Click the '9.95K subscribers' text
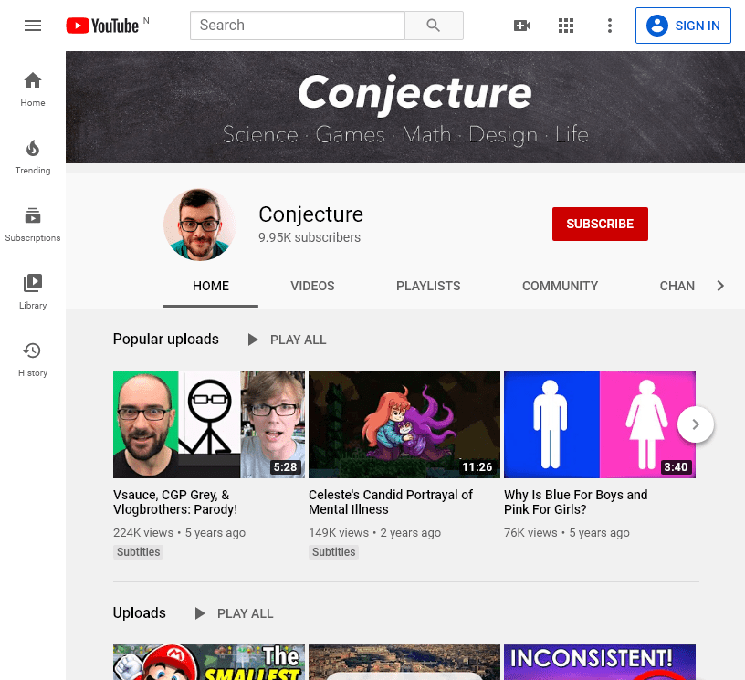Viewport: 745px width, 680px height. (x=310, y=237)
